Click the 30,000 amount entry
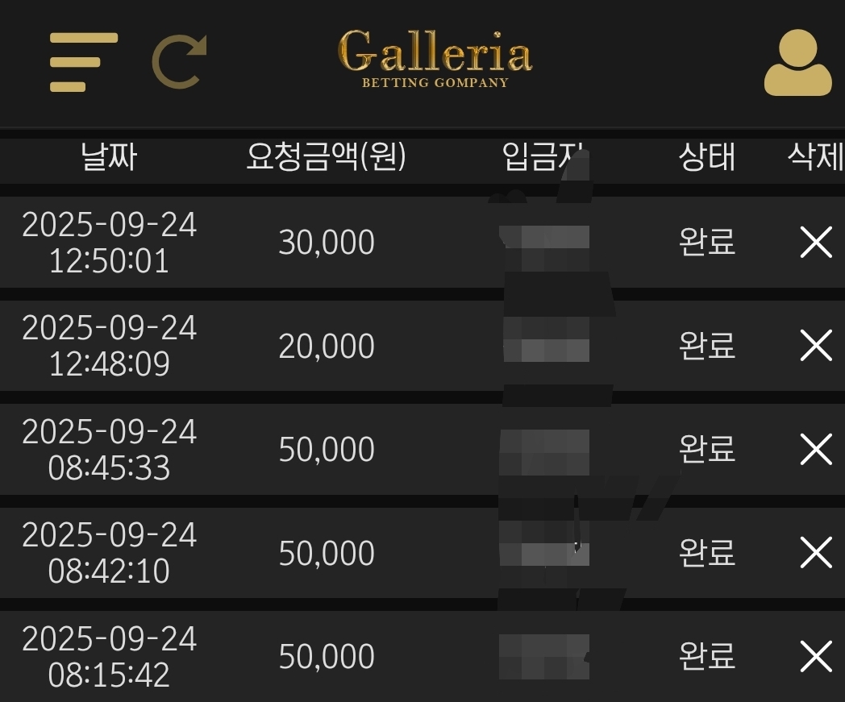The width and height of the screenshot is (845, 702). click(327, 243)
